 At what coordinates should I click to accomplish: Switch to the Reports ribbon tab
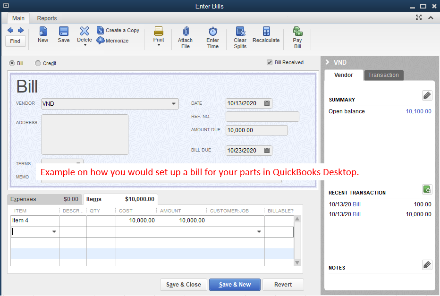[47, 18]
